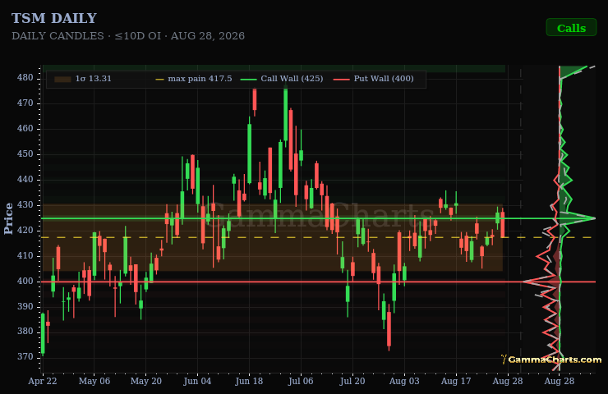Click the 430 price axis tick label

click(25, 205)
